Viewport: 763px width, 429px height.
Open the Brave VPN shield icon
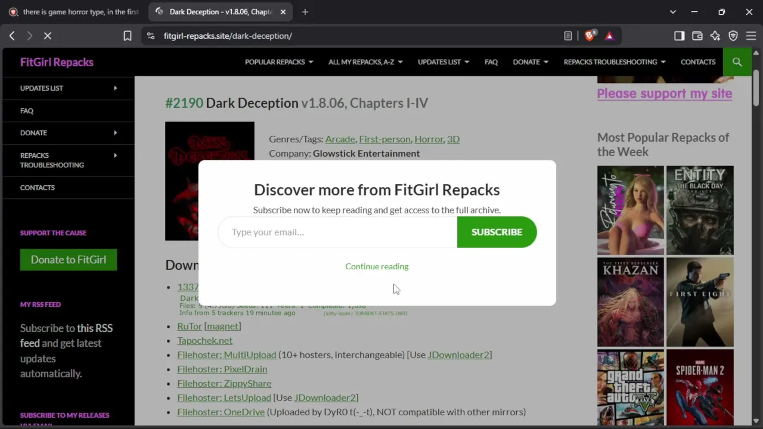[x=733, y=36]
